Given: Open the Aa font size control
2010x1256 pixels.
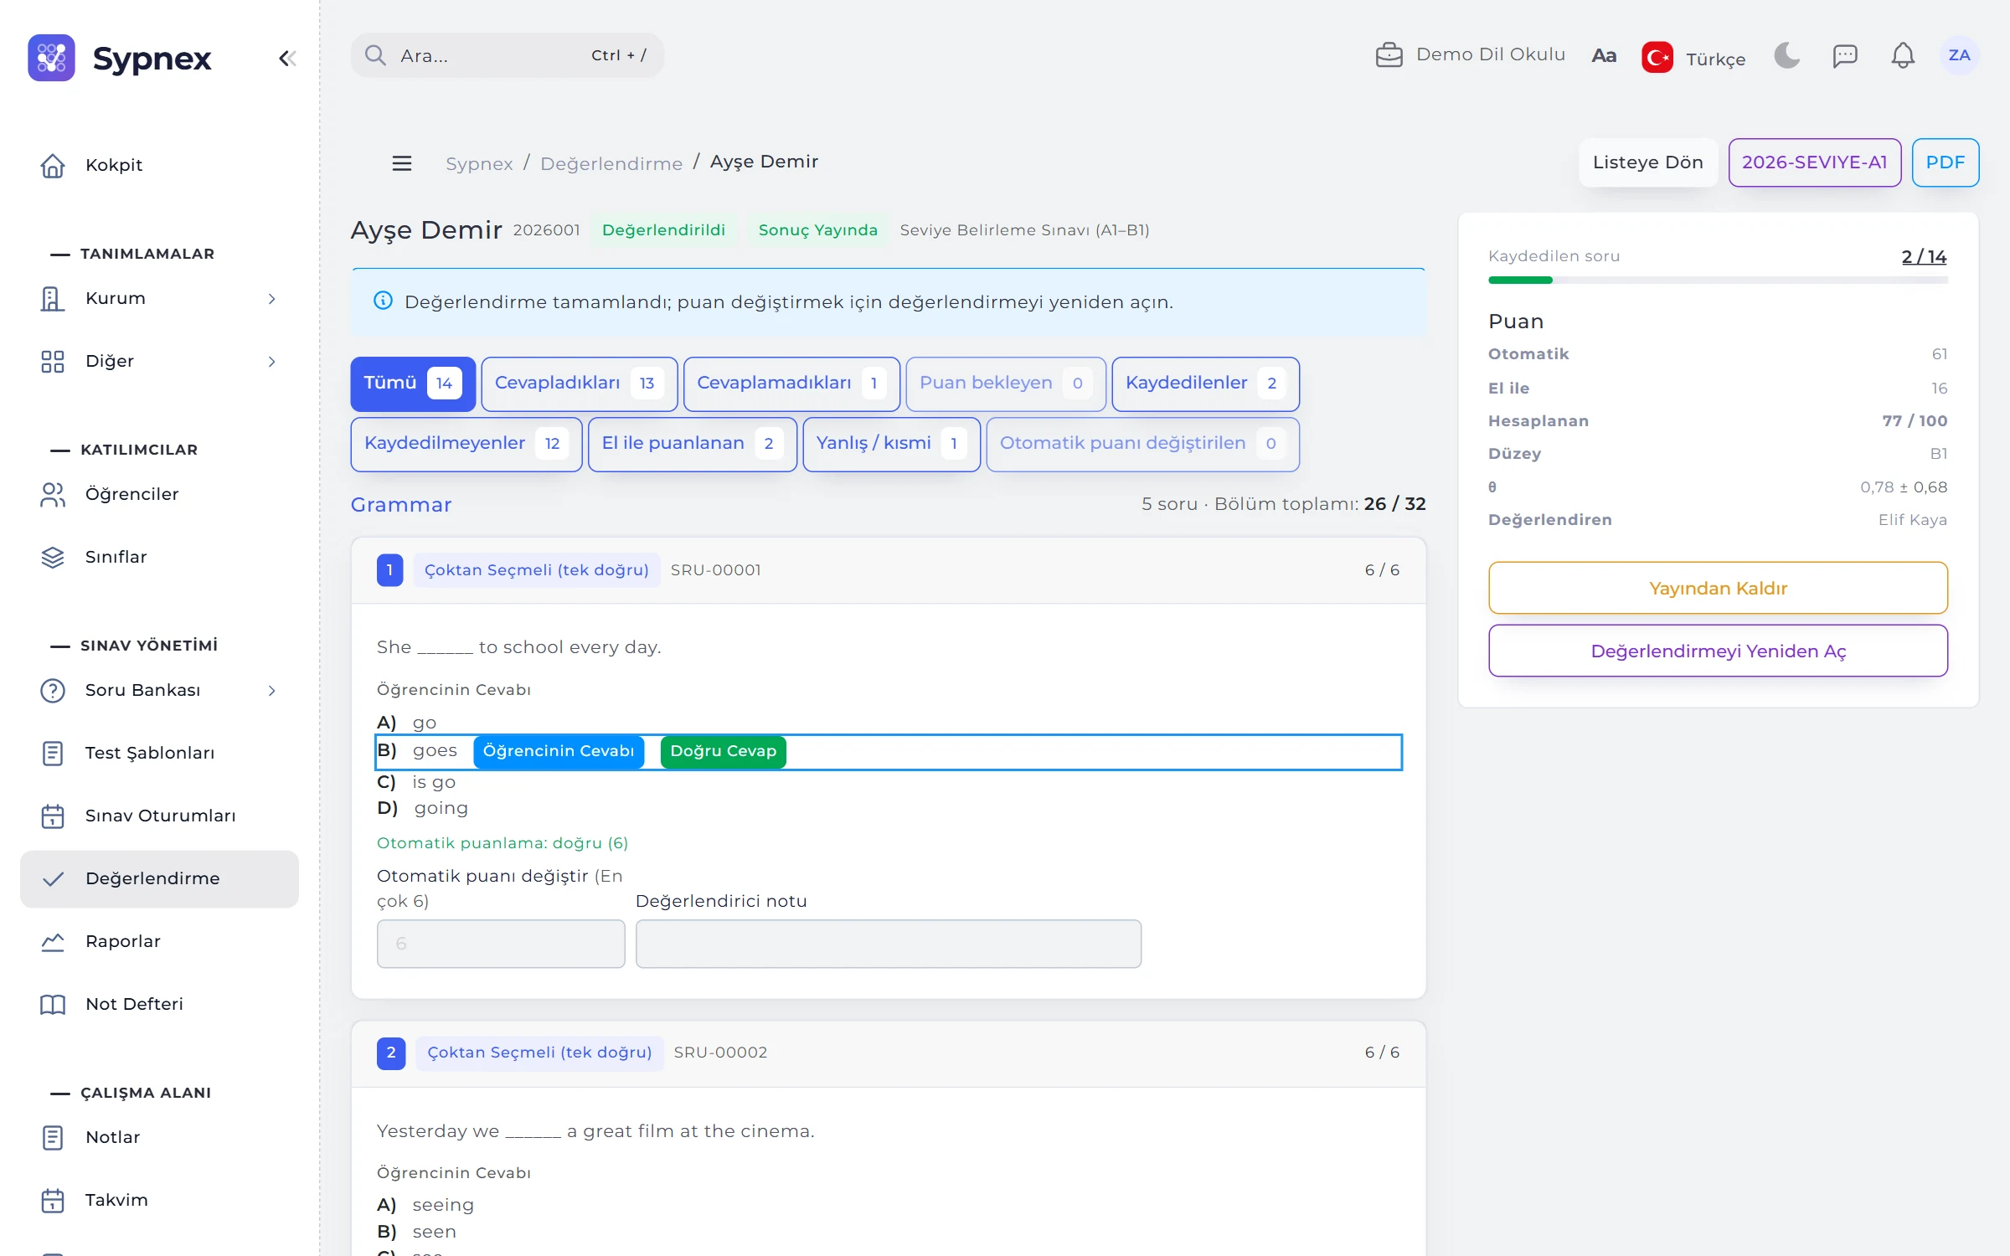Looking at the screenshot, I should coord(1603,56).
